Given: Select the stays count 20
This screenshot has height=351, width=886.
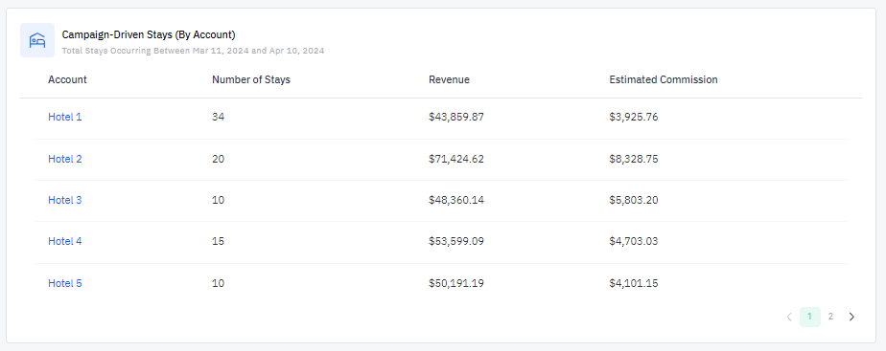Looking at the screenshot, I should tap(218, 159).
